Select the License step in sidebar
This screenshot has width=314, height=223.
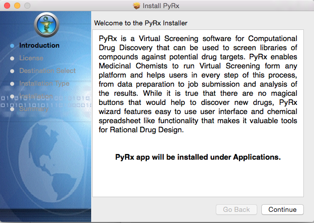(31, 58)
